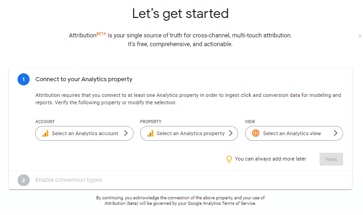
Task: Expand the property selector chevron arrow
Action: pyautogui.click(x=230, y=133)
